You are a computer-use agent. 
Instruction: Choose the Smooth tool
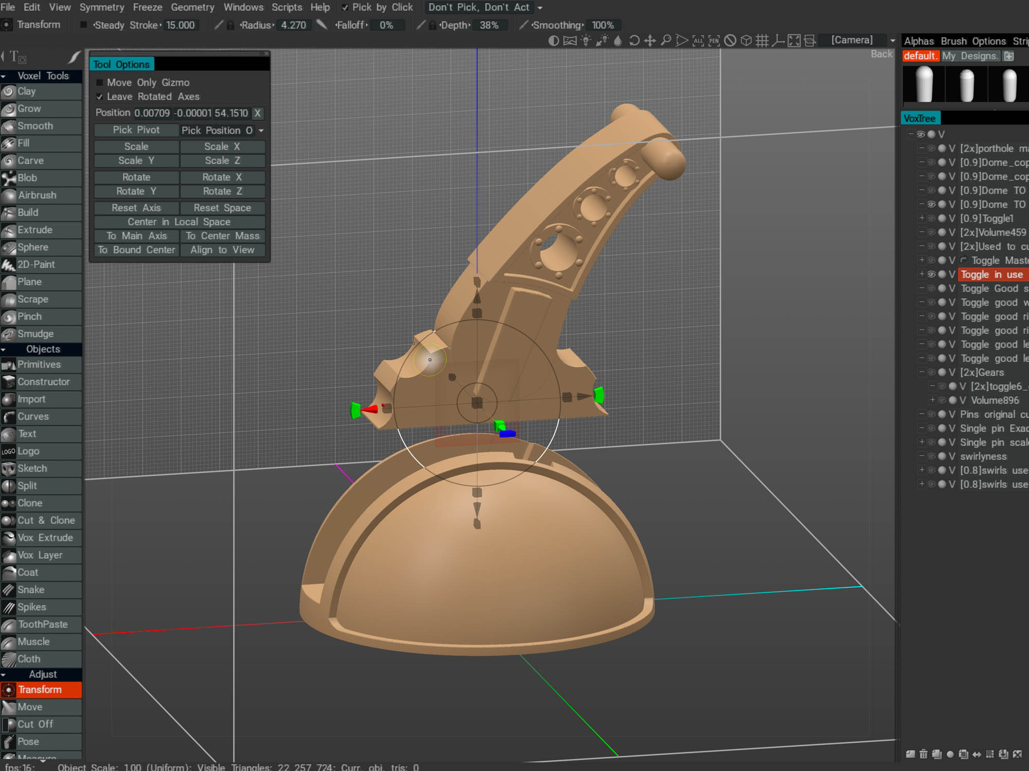[41, 126]
